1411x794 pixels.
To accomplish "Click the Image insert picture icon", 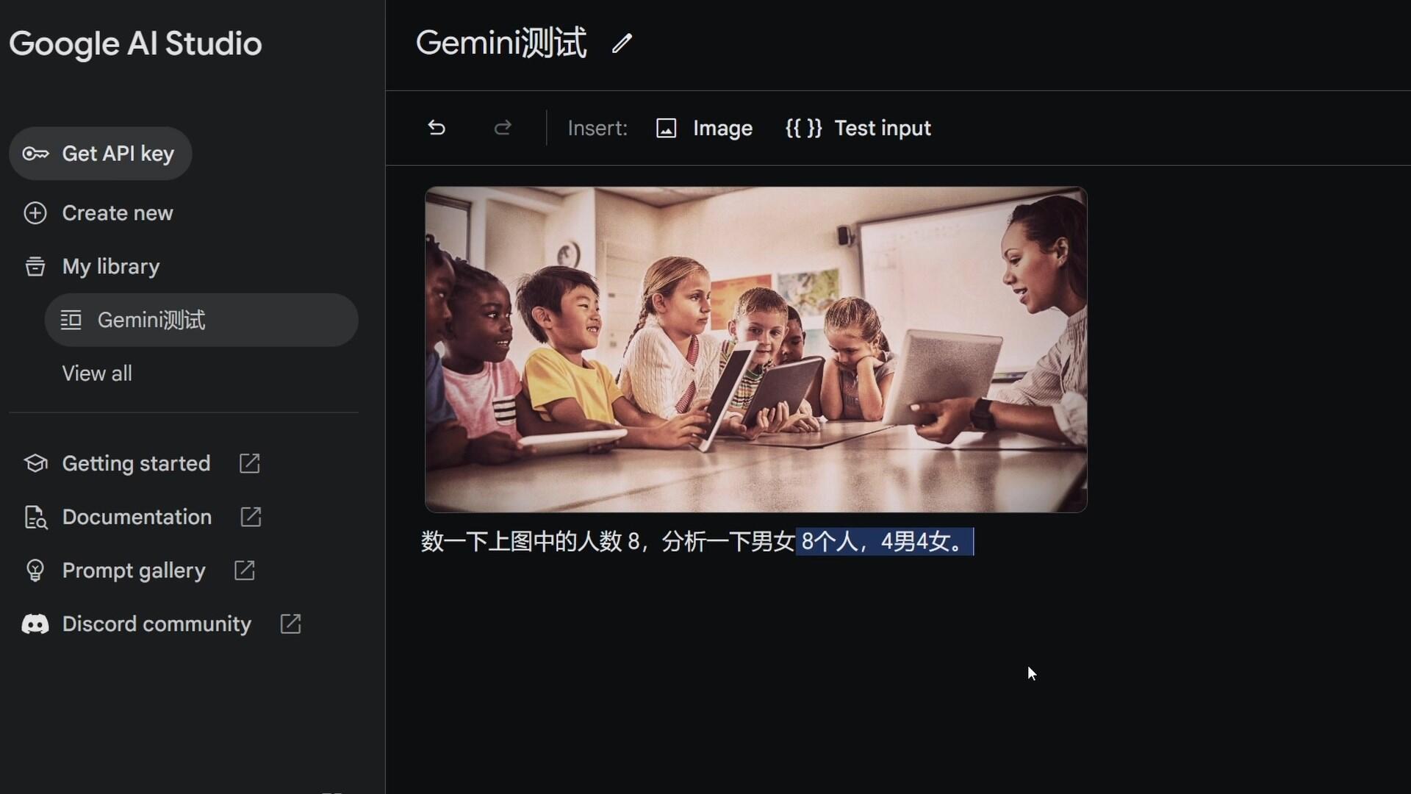I will pos(666,128).
